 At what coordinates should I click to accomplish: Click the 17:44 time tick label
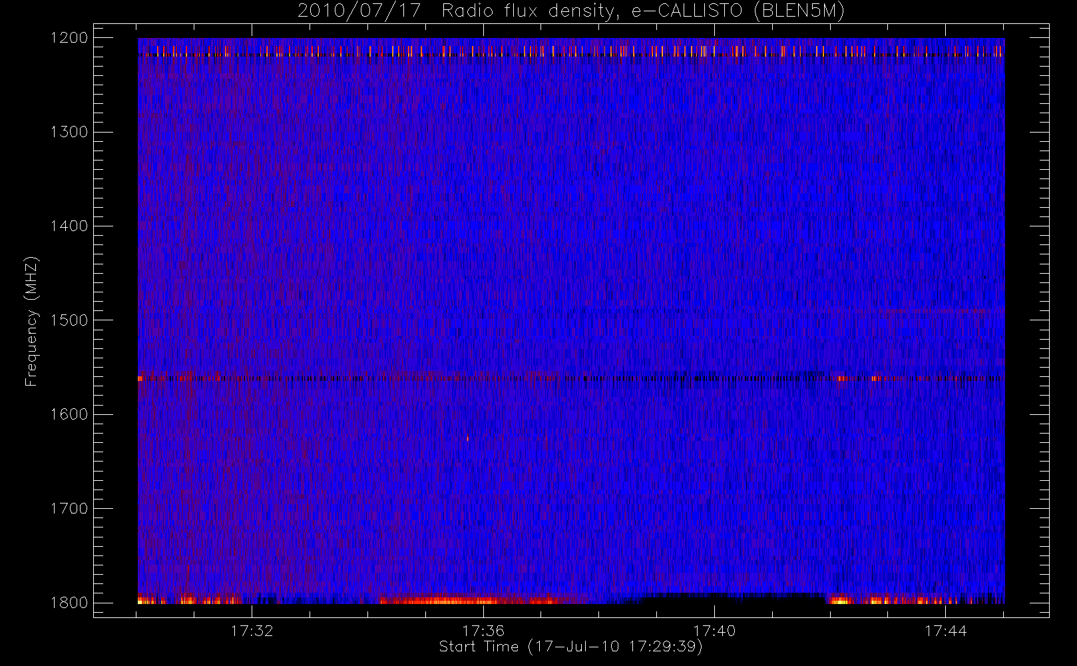(x=945, y=631)
